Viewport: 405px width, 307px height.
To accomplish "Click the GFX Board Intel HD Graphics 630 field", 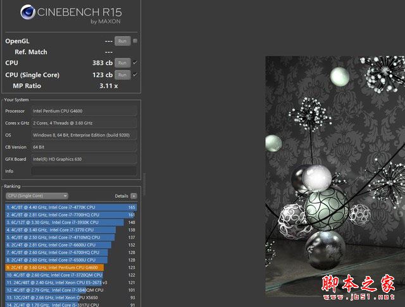I will click(84, 159).
